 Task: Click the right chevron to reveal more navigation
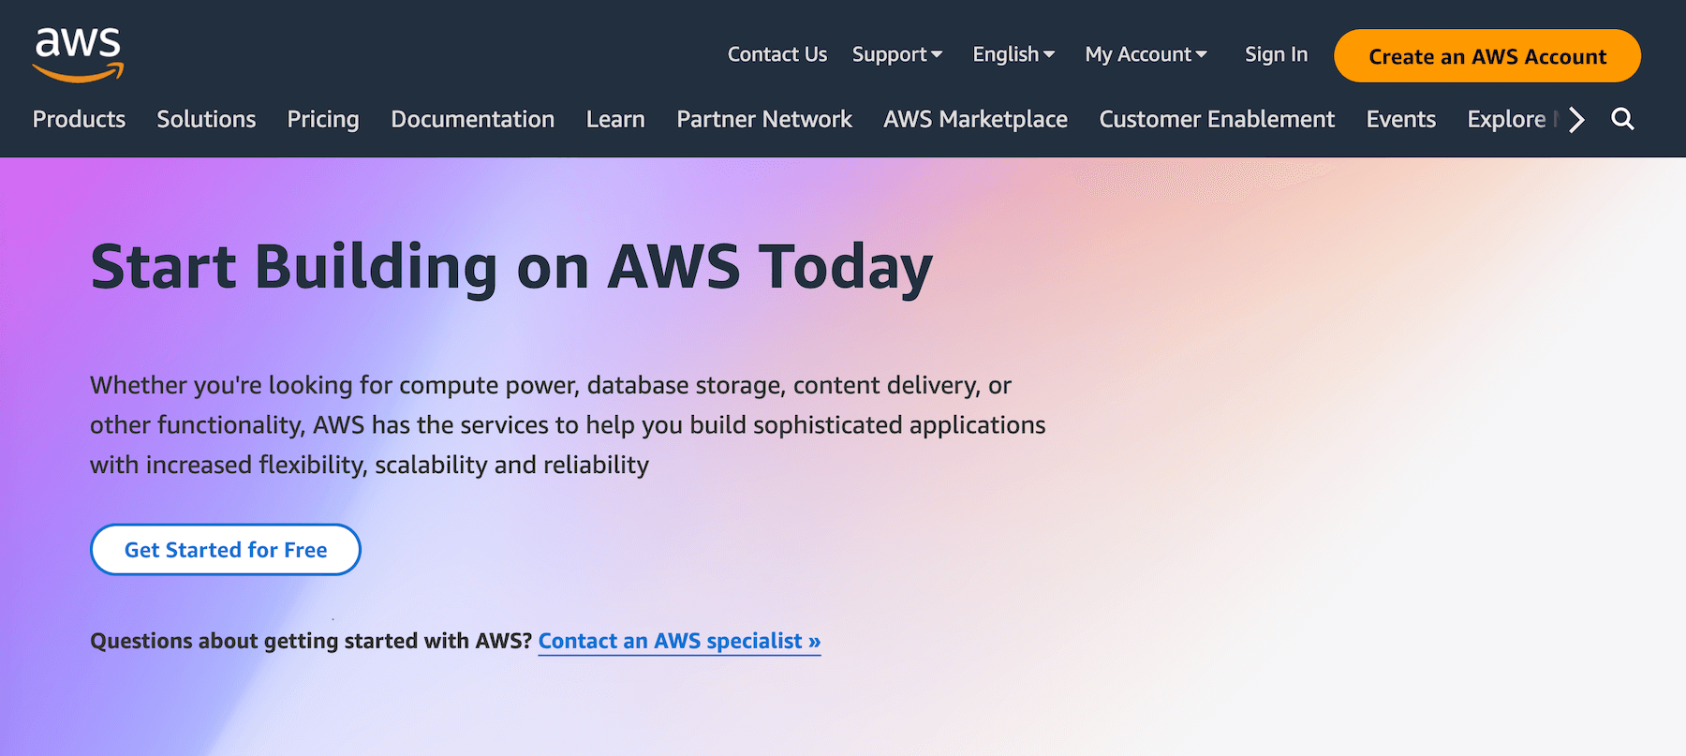tap(1576, 120)
